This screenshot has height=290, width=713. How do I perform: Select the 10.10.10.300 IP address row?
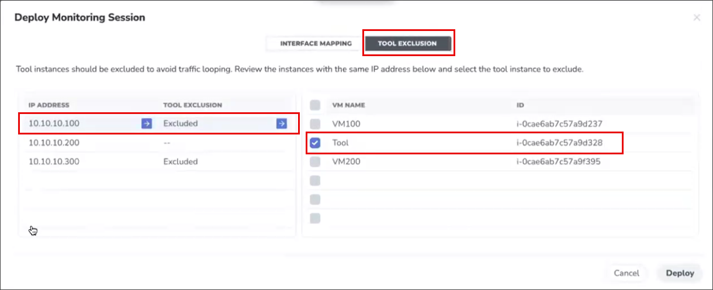(x=54, y=161)
